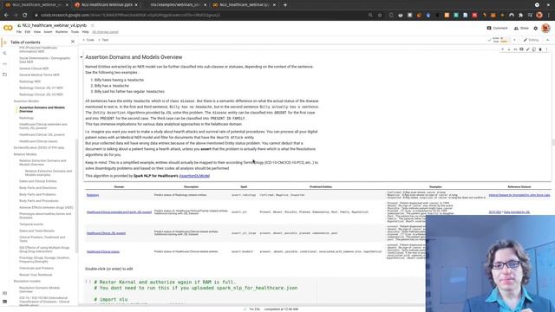Jump to Adverse Effects between drugs (ADE)
Image resolution: width=555 pixels, height=312 pixels.
point(46,208)
